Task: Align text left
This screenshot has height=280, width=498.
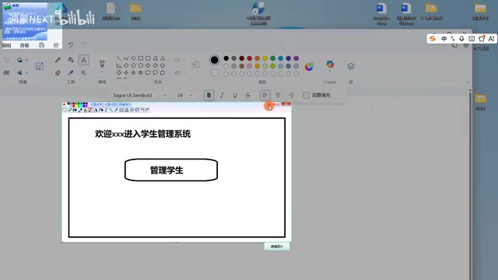Action: coord(265,95)
